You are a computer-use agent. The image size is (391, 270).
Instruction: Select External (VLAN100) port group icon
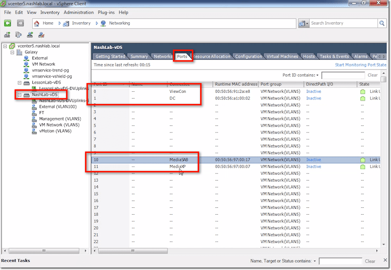34,107
